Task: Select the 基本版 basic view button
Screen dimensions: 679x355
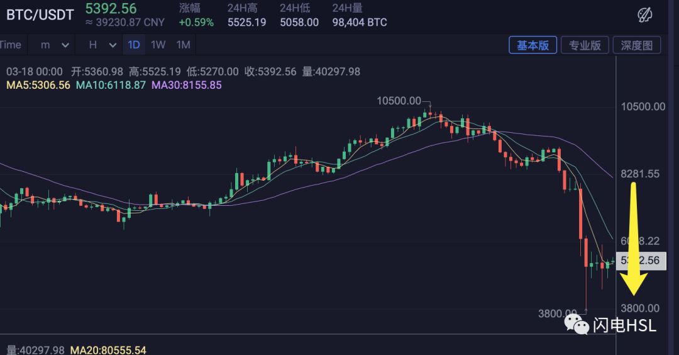Action: click(533, 45)
